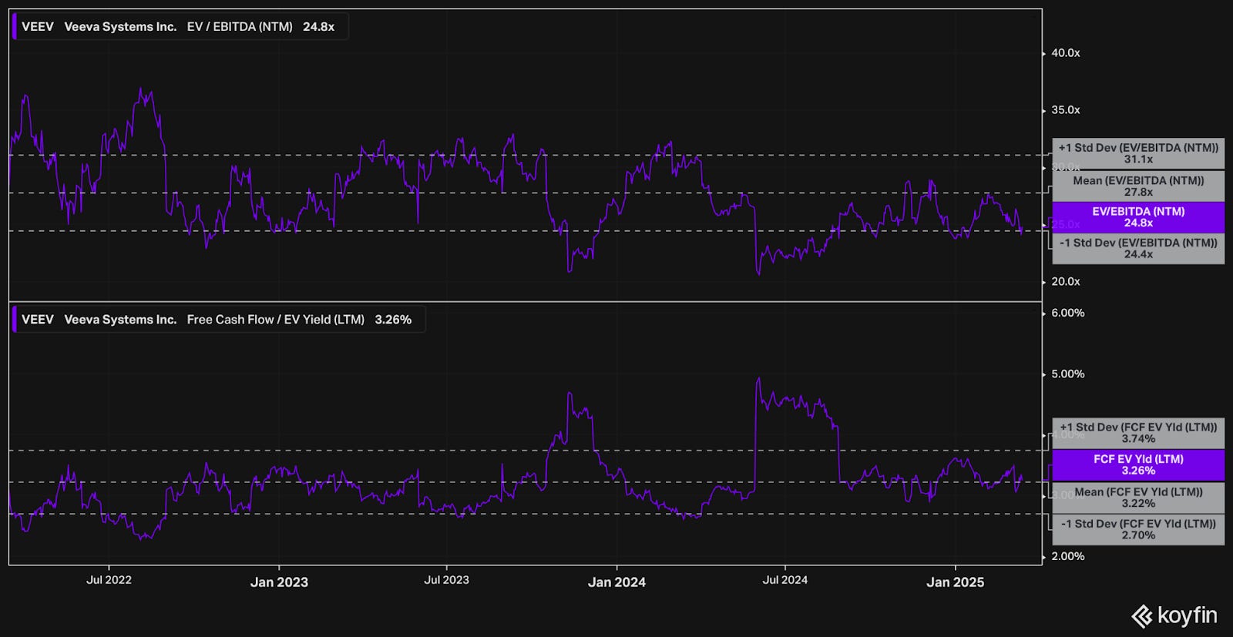The image size is (1233, 637).
Task: Click the -1 Std Dev (EV/EBITDA (NTM)) 24.4x label
Action: click(x=1138, y=248)
